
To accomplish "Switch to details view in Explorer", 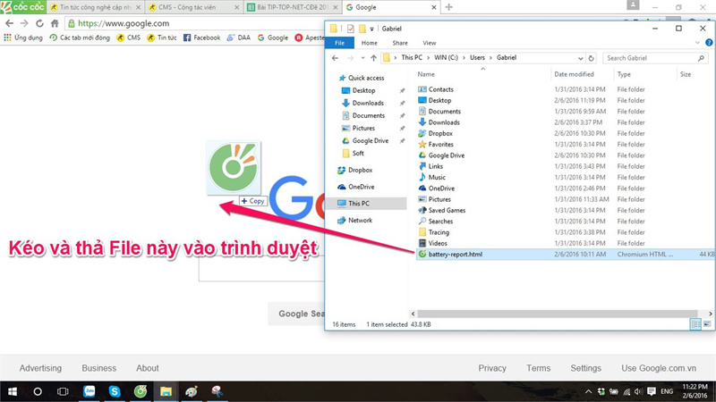I will pos(695,323).
